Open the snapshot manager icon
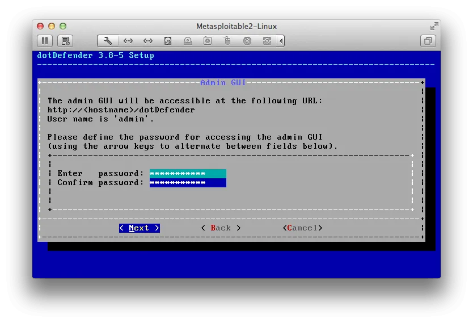473x323 pixels. point(66,41)
